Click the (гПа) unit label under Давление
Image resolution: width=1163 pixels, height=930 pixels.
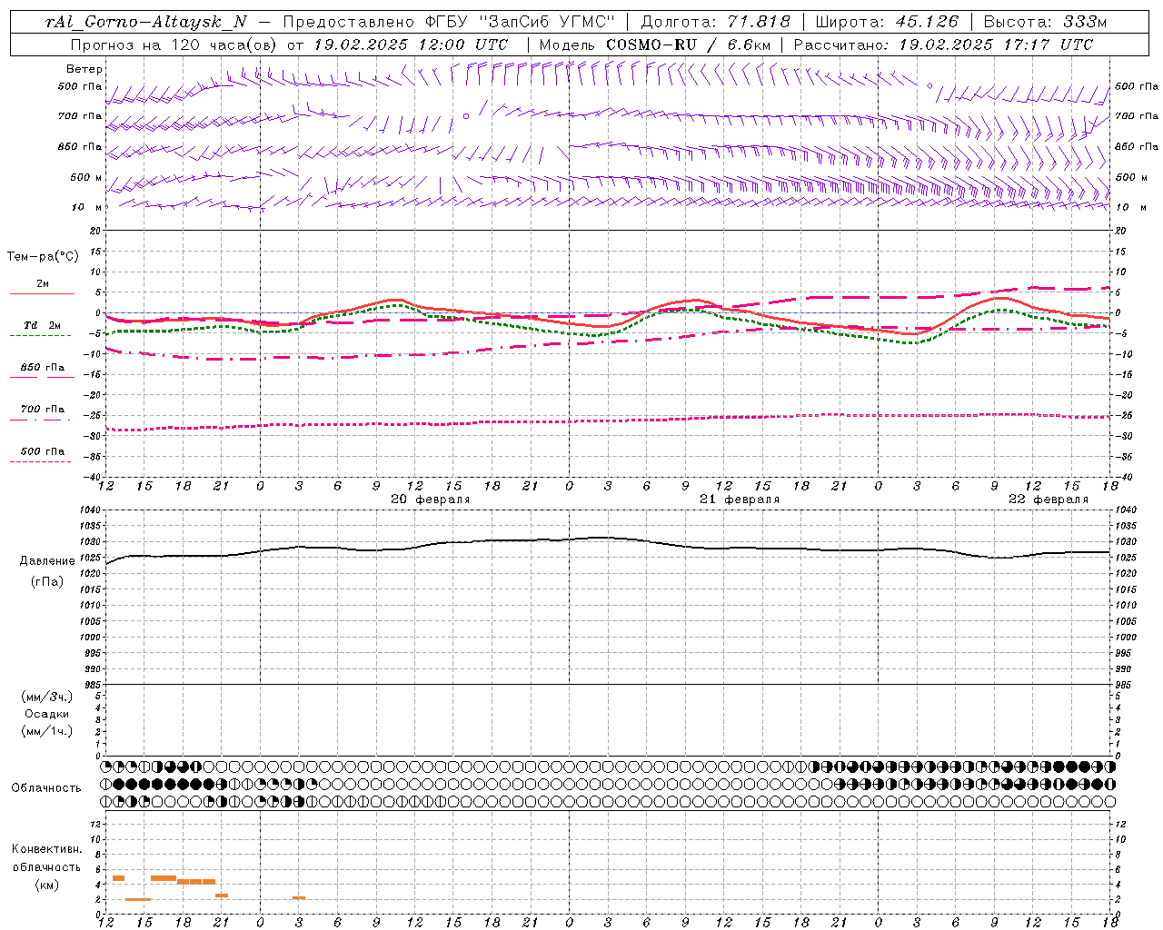click(x=47, y=581)
